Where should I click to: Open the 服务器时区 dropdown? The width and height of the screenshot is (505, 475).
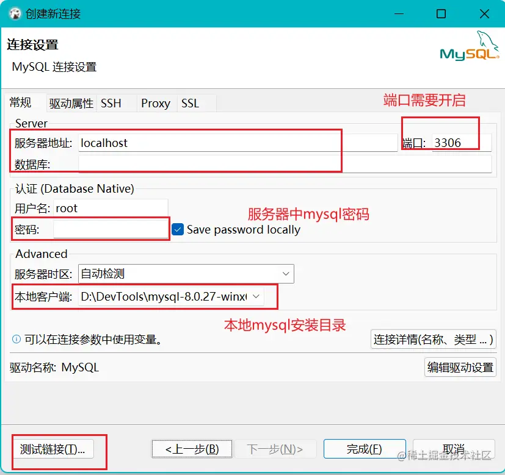[x=186, y=274]
